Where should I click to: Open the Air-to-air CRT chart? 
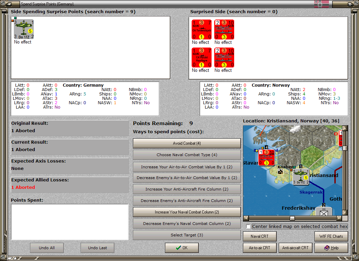tap(260, 248)
